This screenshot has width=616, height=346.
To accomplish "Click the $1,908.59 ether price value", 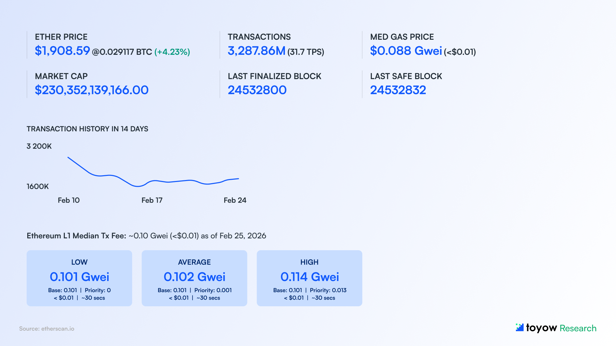I will click(x=63, y=51).
